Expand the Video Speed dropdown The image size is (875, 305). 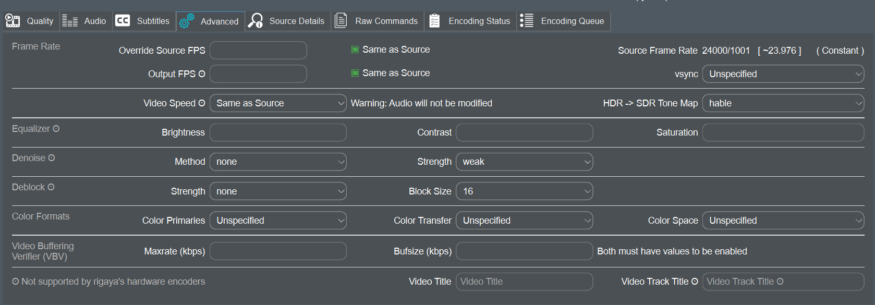pos(278,103)
